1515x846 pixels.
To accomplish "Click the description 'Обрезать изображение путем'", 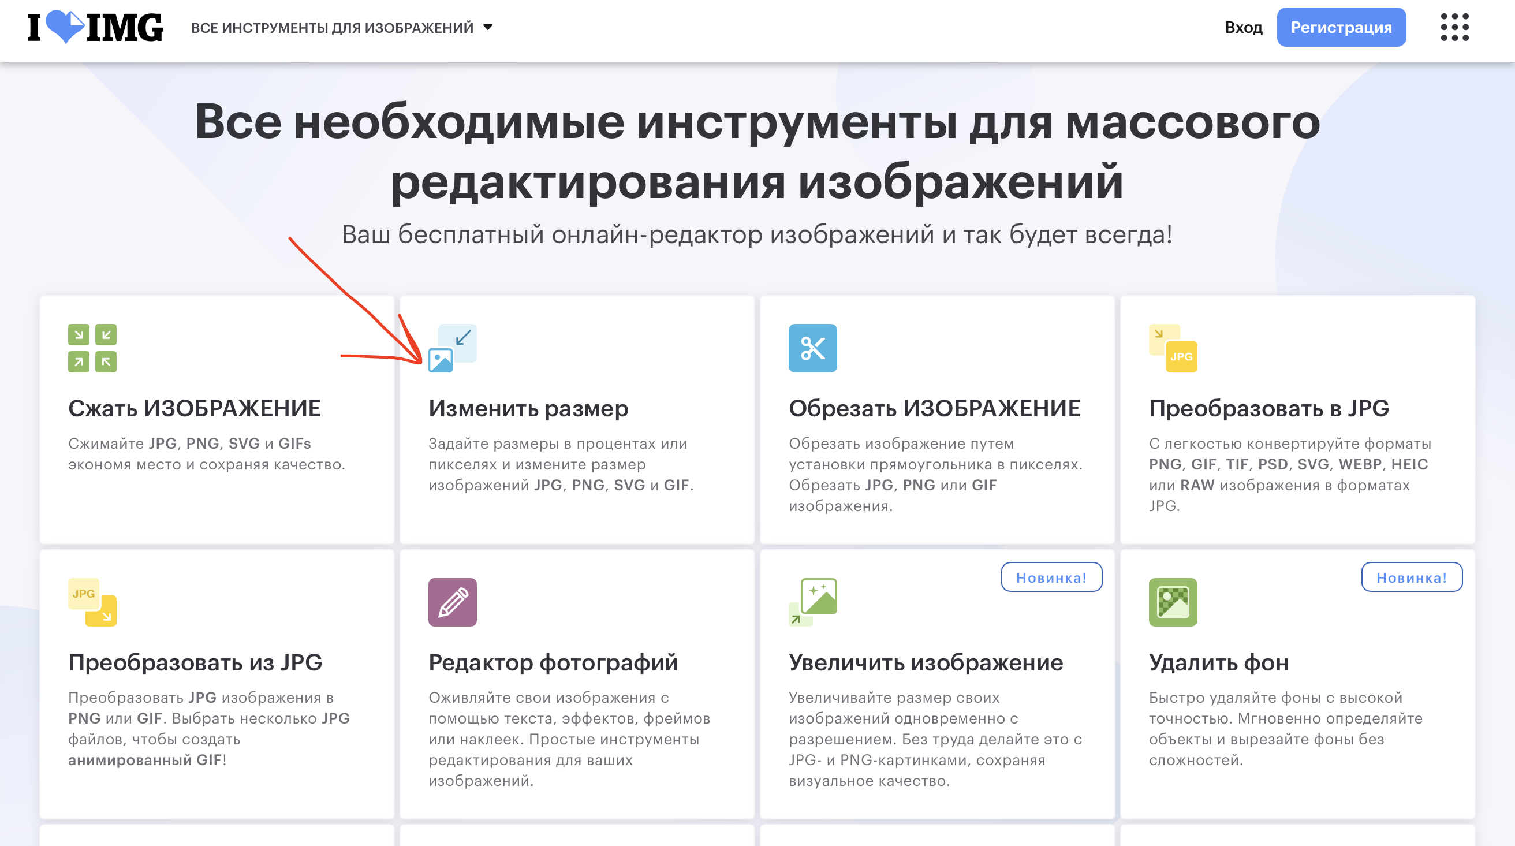I will 936,475.
